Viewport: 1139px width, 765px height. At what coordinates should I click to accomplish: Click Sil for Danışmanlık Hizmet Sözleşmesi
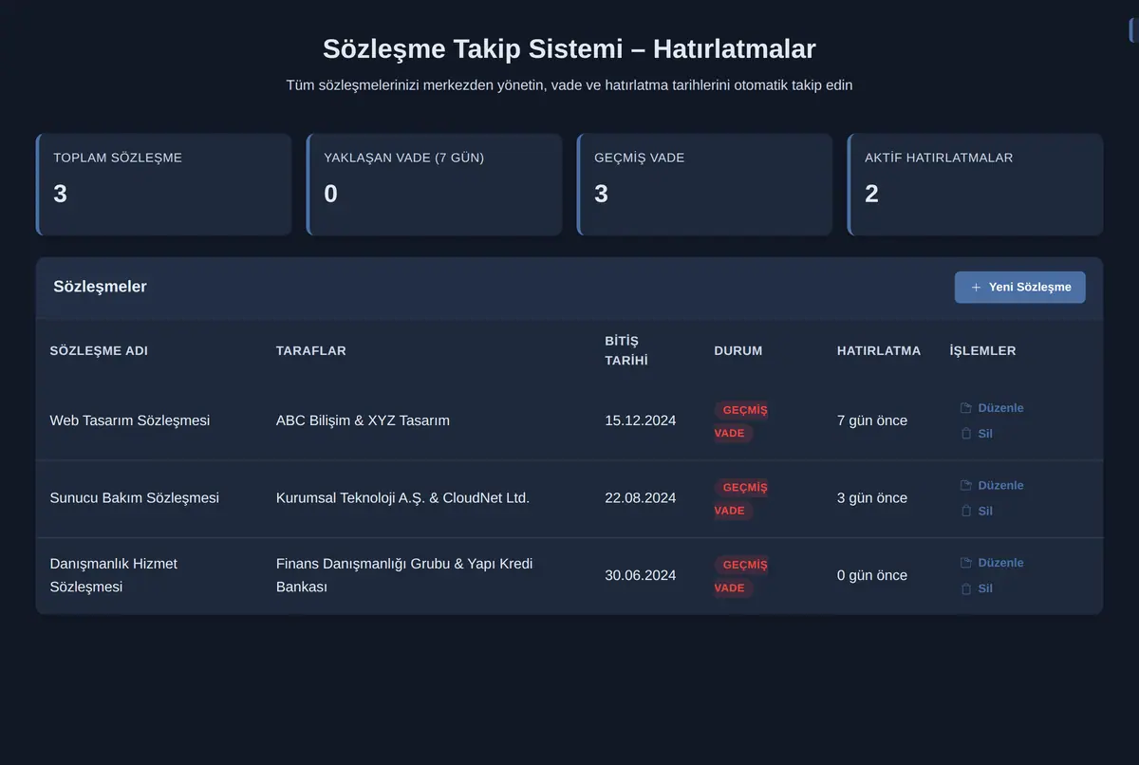tap(977, 588)
